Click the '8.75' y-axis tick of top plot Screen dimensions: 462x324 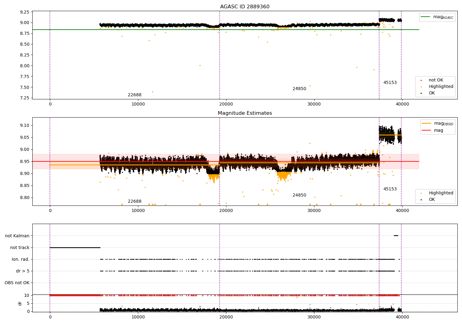point(25,33)
